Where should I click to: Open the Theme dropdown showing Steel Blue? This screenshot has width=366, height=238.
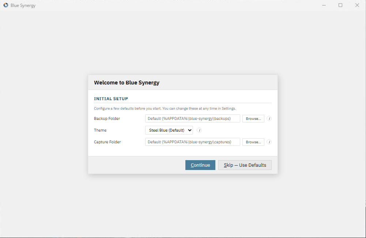[x=169, y=130]
